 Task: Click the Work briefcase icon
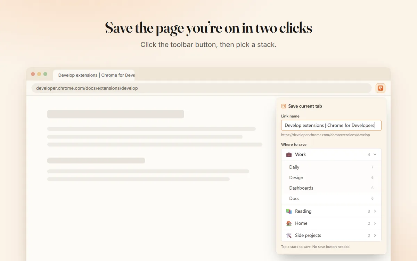click(289, 155)
